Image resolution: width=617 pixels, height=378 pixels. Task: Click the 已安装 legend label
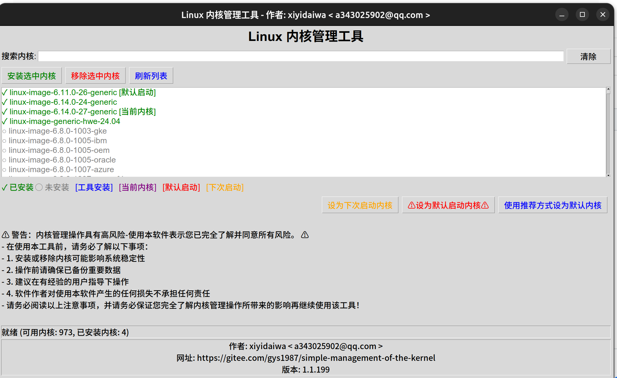[x=18, y=187]
